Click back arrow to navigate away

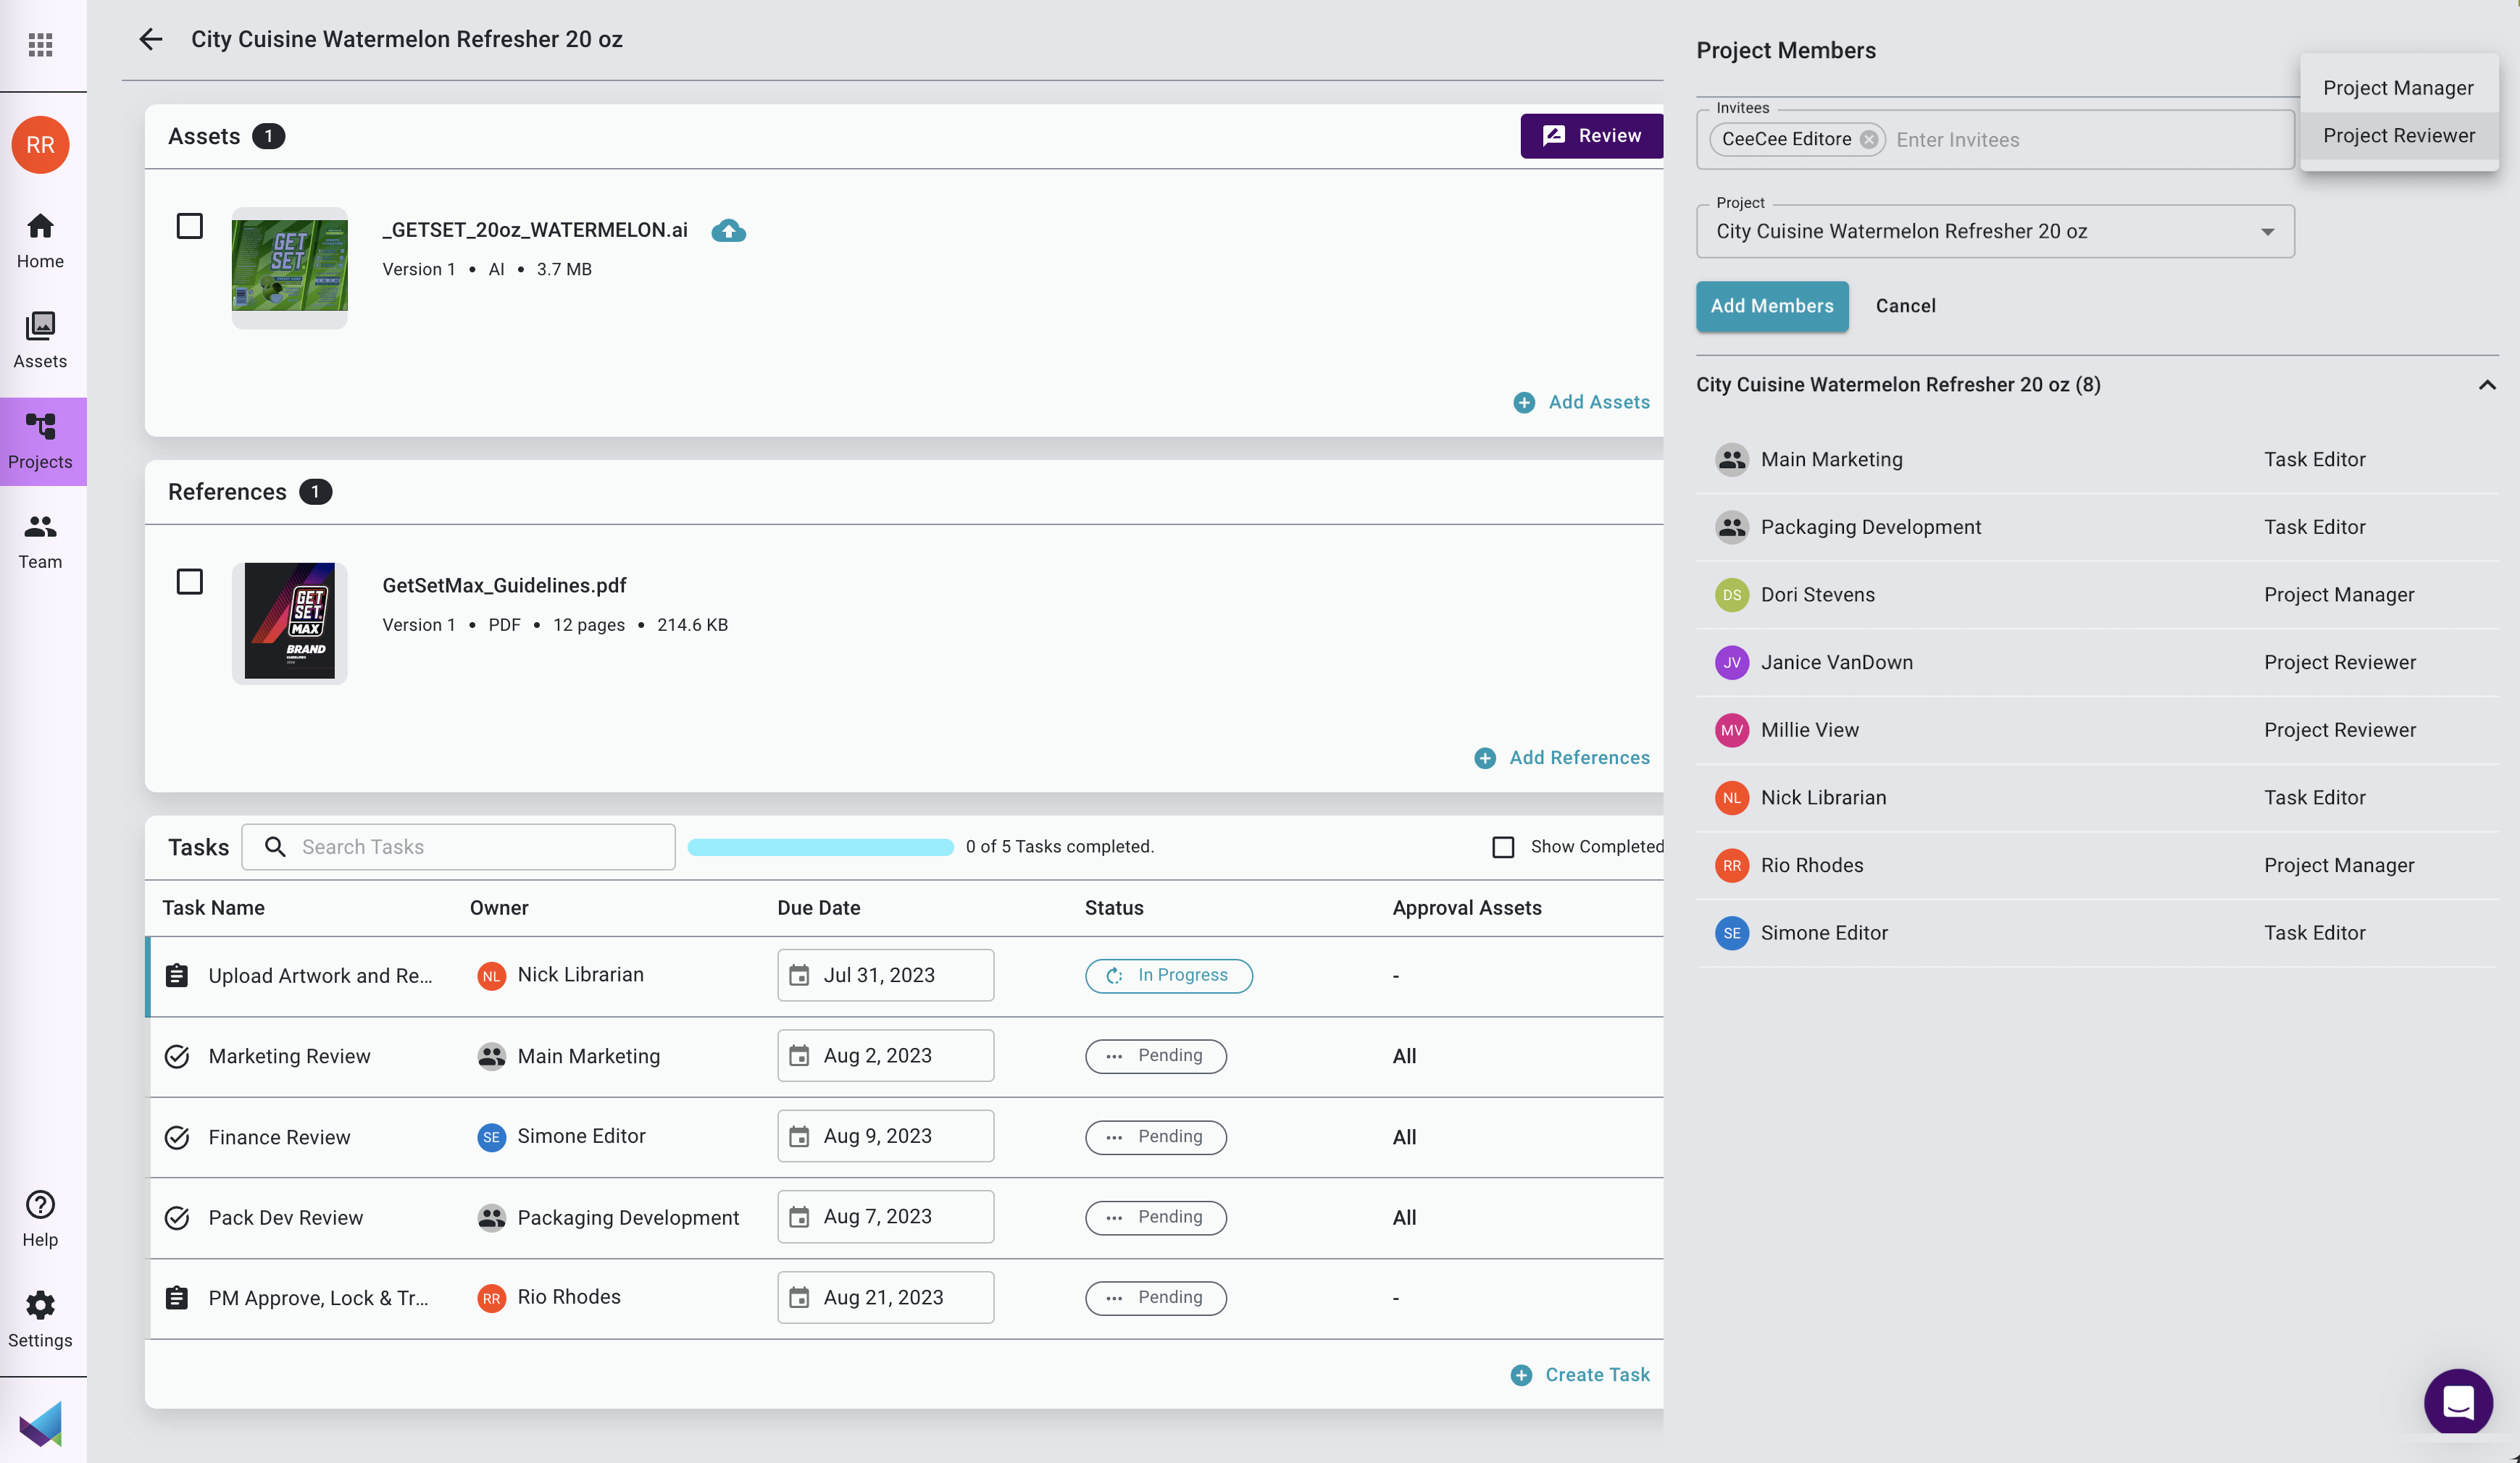[151, 38]
